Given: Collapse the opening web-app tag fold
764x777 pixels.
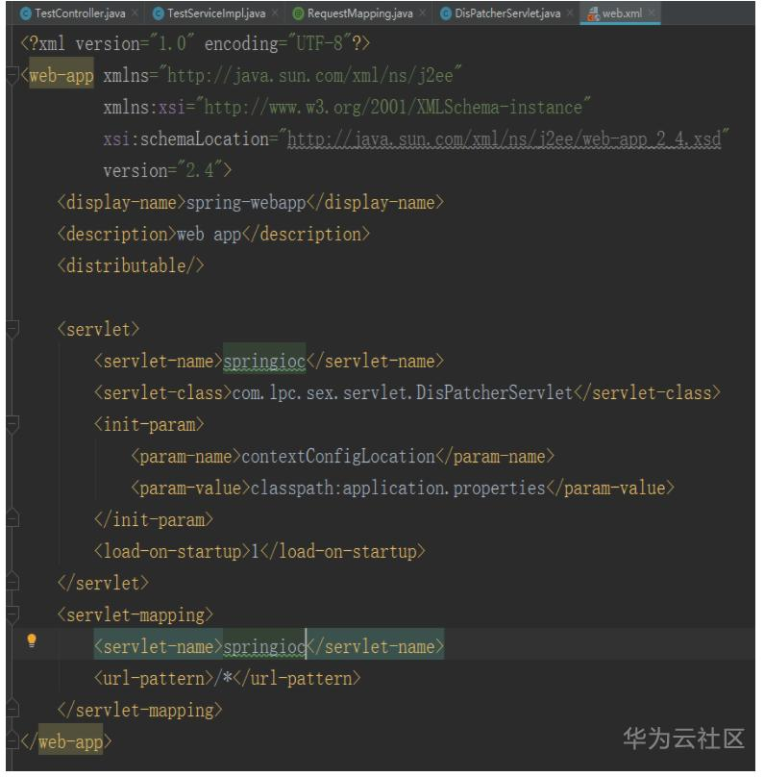Looking at the screenshot, I should (12, 76).
